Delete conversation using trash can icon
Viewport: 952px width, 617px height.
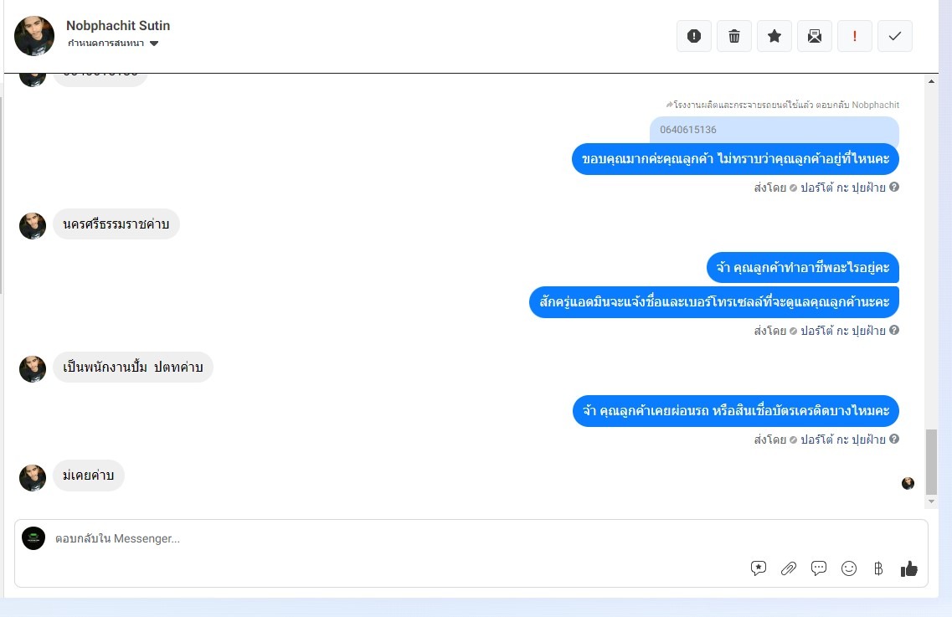click(734, 37)
